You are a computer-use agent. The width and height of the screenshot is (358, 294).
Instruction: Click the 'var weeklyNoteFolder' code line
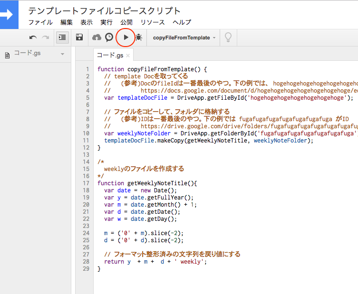231,133
